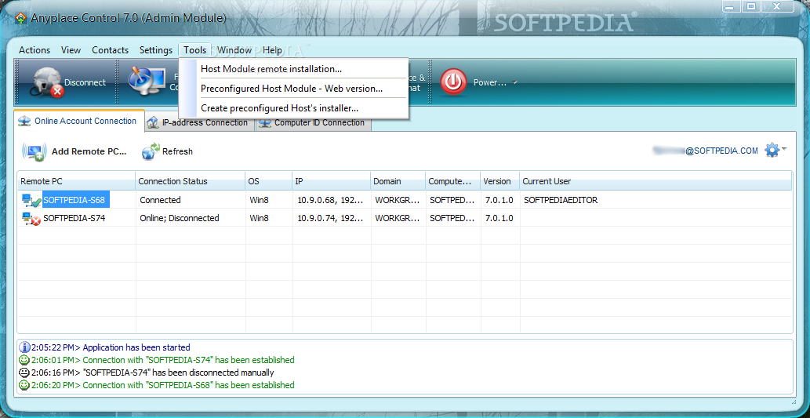Sort by Remote PC column header

[77, 181]
